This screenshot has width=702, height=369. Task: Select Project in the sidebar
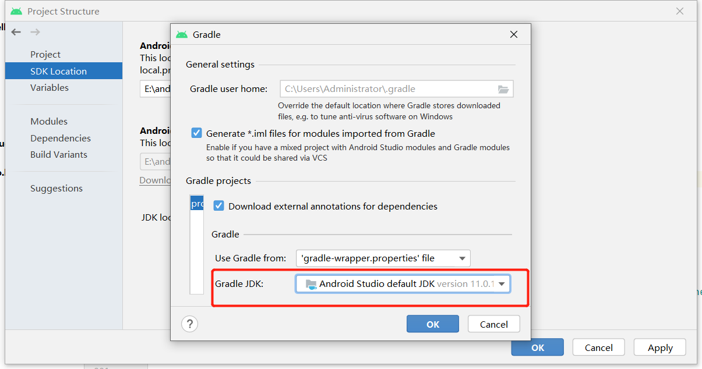click(45, 54)
